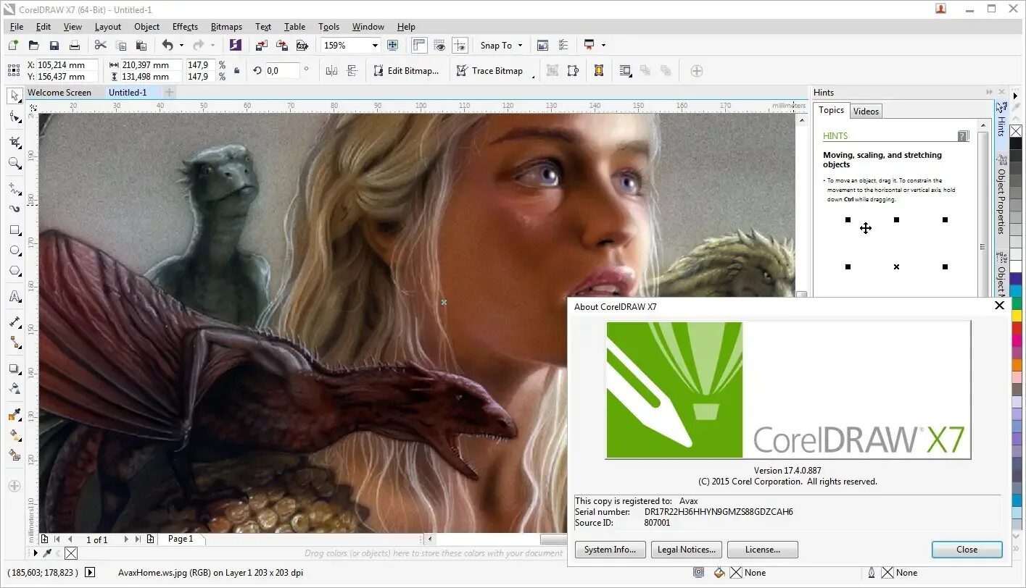Click the Print icon
1026x588 pixels.
point(74,45)
